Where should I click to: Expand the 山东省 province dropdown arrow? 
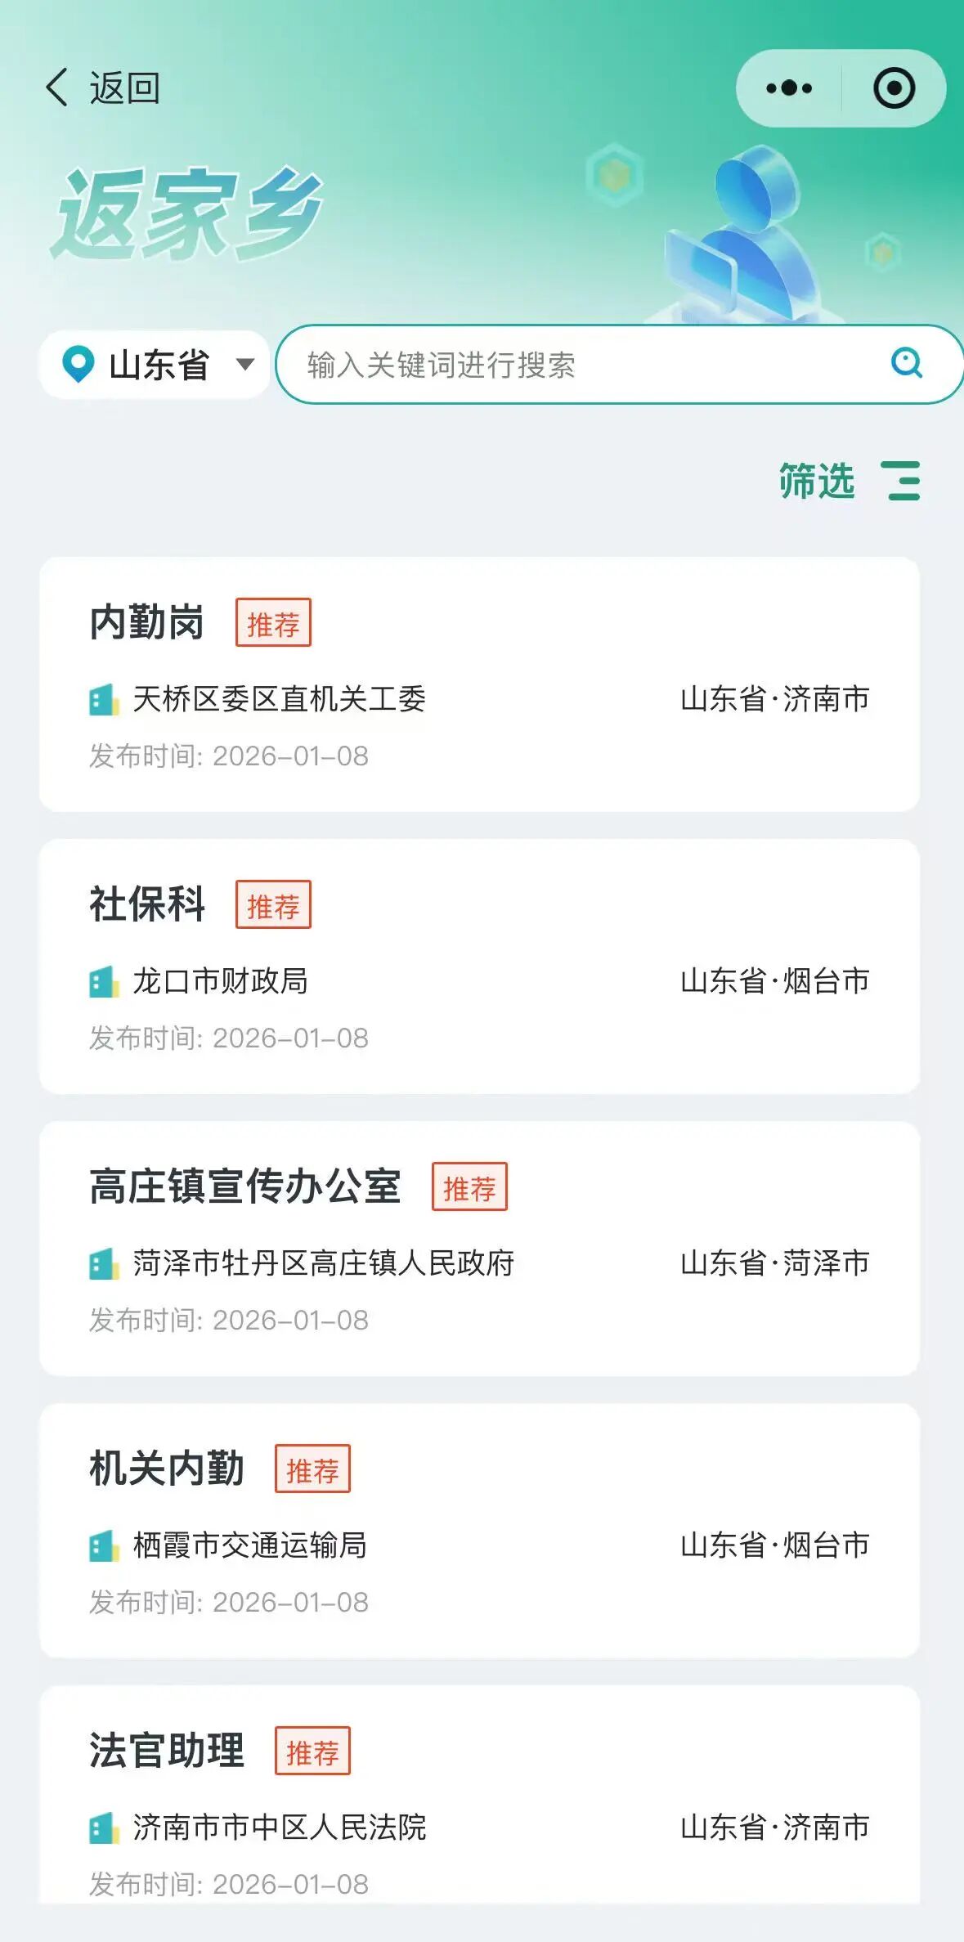click(245, 365)
